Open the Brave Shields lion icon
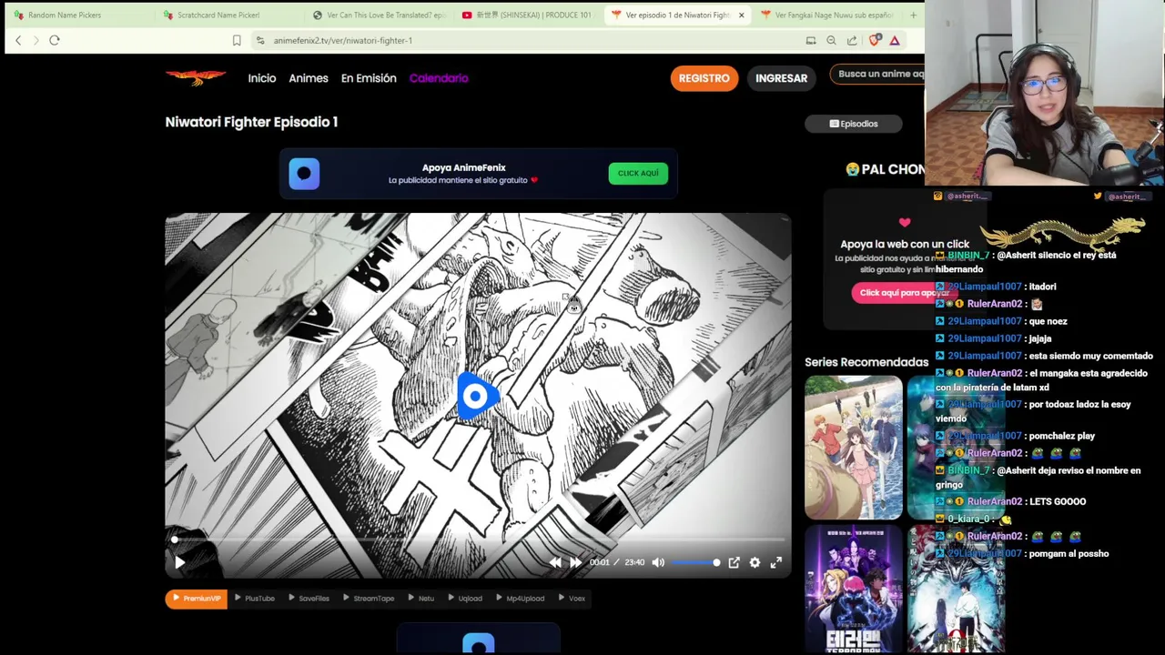Viewport: 1165px width, 655px height. pyautogui.click(x=875, y=40)
